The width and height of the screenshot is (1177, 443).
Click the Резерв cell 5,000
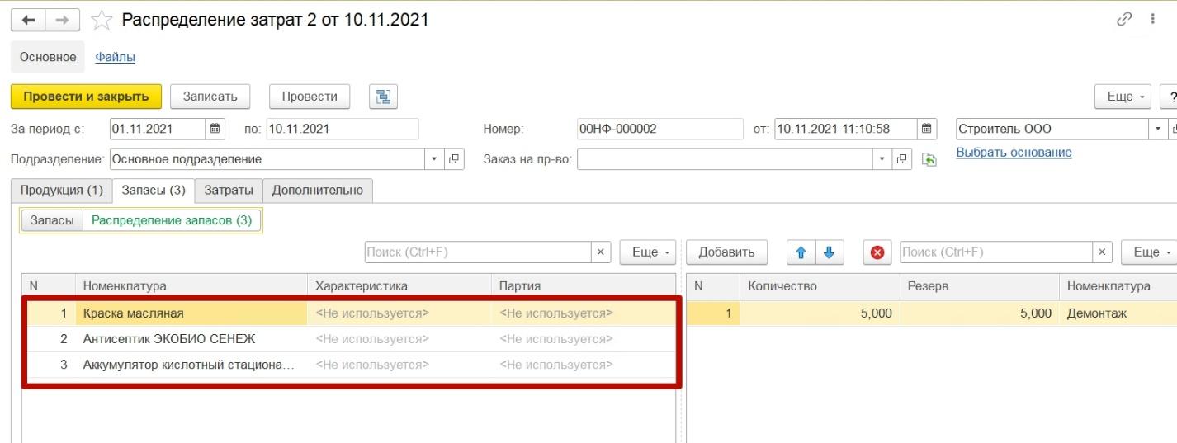[979, 313]
